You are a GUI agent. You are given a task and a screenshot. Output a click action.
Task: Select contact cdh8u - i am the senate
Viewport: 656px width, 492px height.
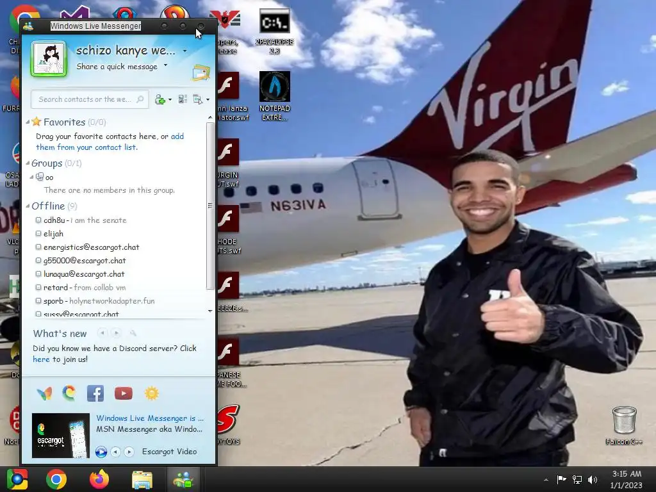click(x=85, y=220)
